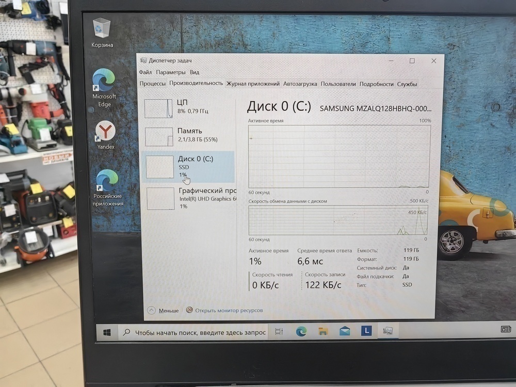Select the ЦП graph in the sidebar

coord(159,108)
